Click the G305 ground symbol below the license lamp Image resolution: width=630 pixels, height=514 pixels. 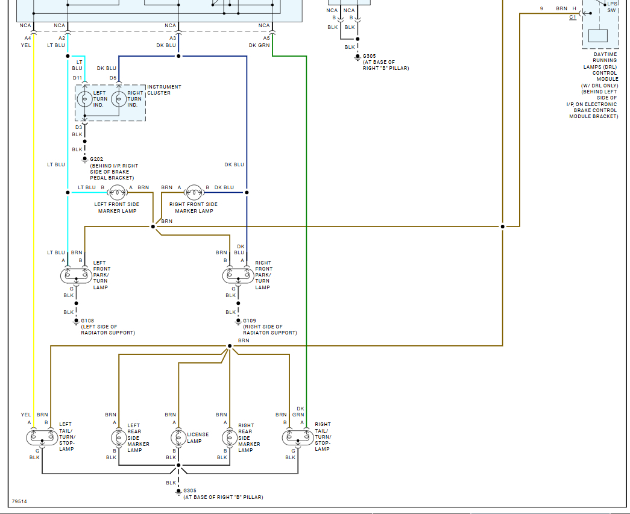(x=178, y=492)
